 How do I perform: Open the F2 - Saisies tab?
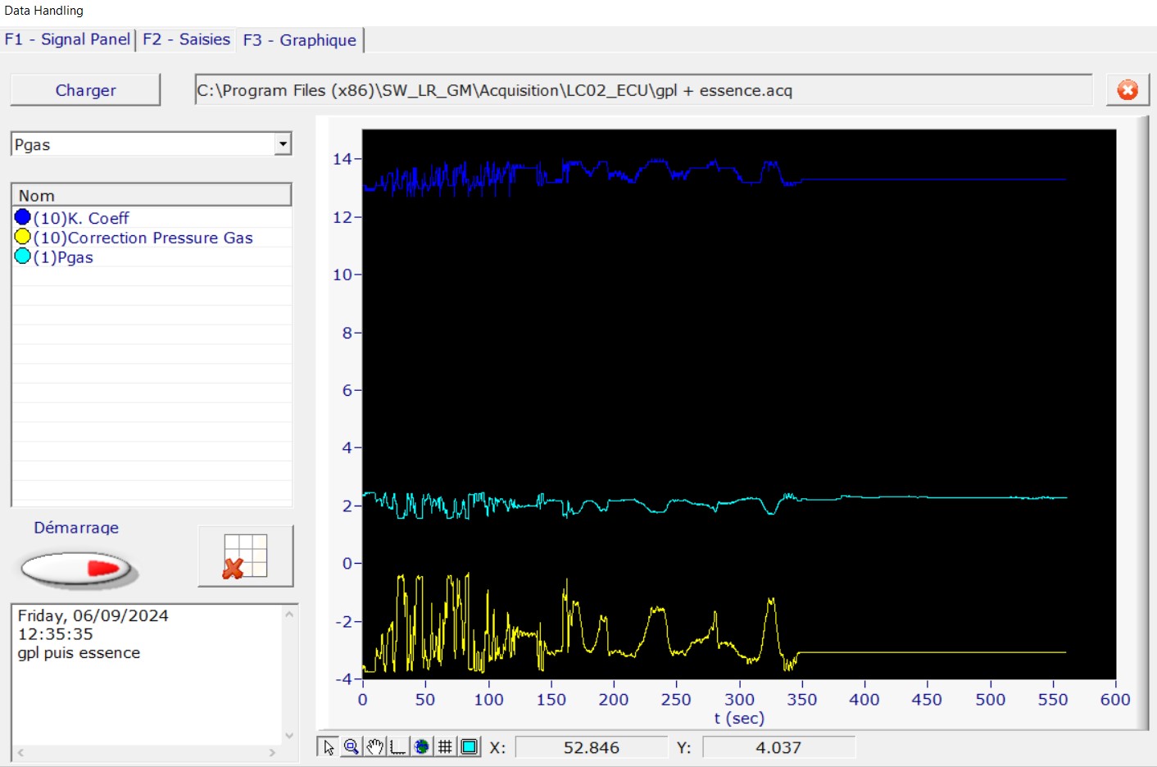tap(186, 39)
